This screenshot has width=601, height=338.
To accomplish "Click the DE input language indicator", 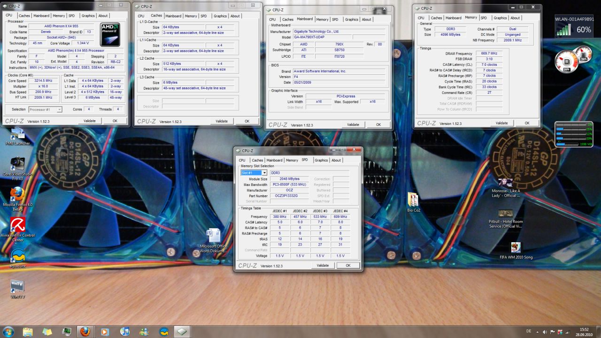I will click(x=529, y=331).
